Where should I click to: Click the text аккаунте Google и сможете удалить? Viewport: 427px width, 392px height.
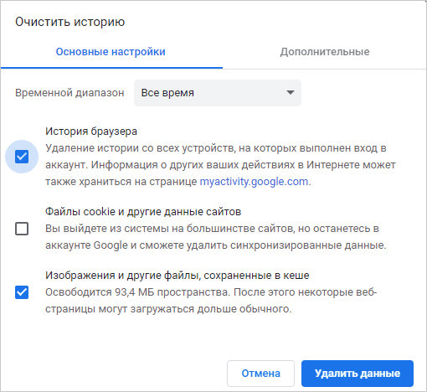pyautogui.click(x=136, y=245)
